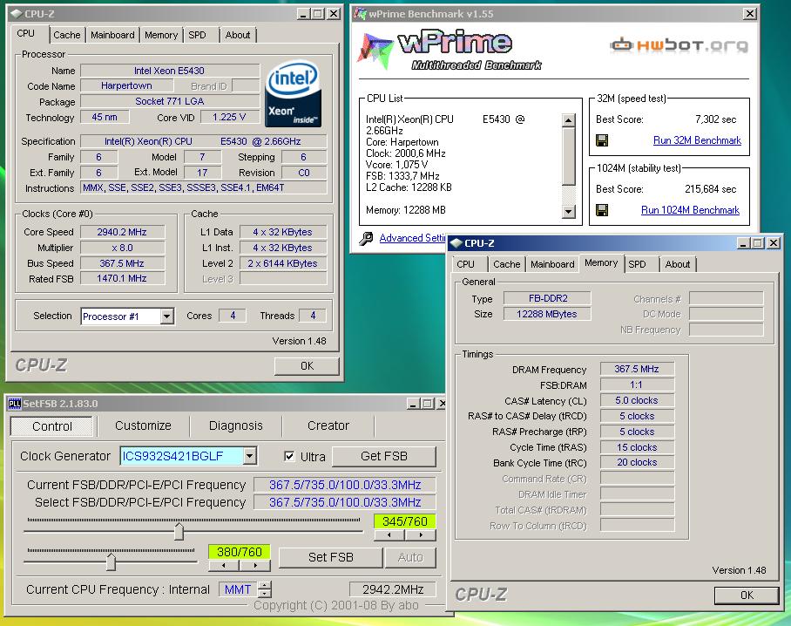Viewport: 791px width, 626px height.
Task: Switch to Mainboard tab in the left CPU-Z window
Action: click(112, 35)
